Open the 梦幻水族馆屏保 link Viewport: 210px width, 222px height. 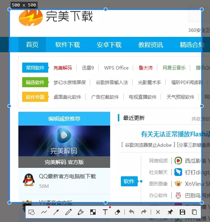70,83
